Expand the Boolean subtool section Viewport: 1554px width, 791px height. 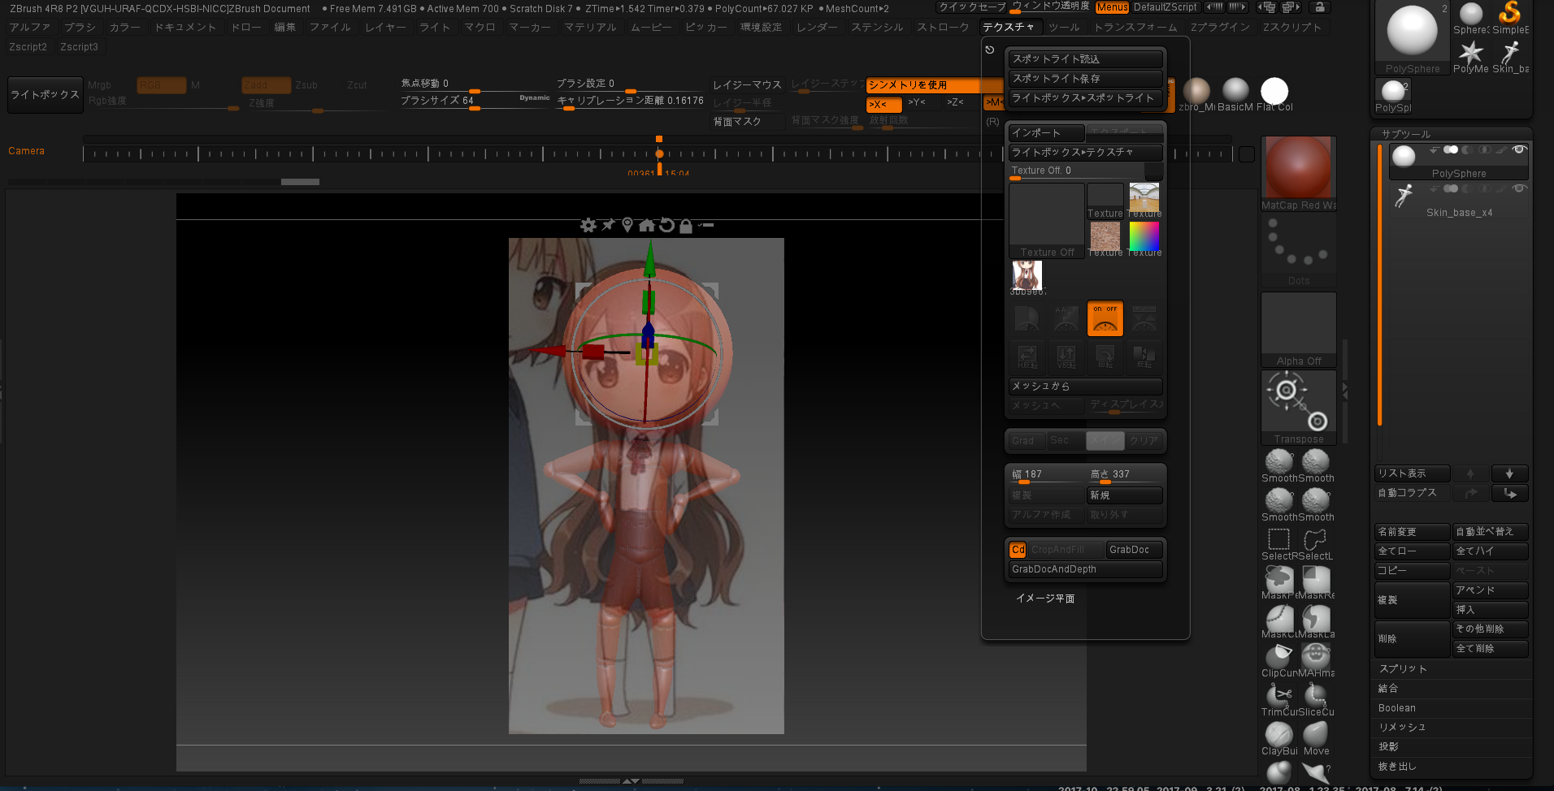tap(1397, 707)
